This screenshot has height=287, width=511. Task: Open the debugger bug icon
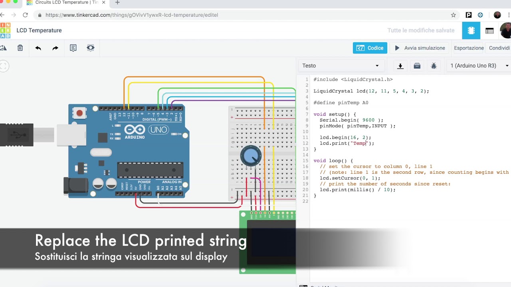coord(434,66)
